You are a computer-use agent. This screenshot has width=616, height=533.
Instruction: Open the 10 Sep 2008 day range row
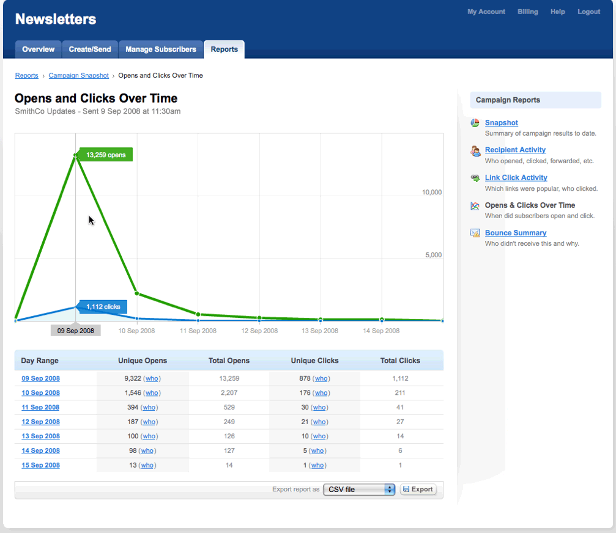point(41,393)
